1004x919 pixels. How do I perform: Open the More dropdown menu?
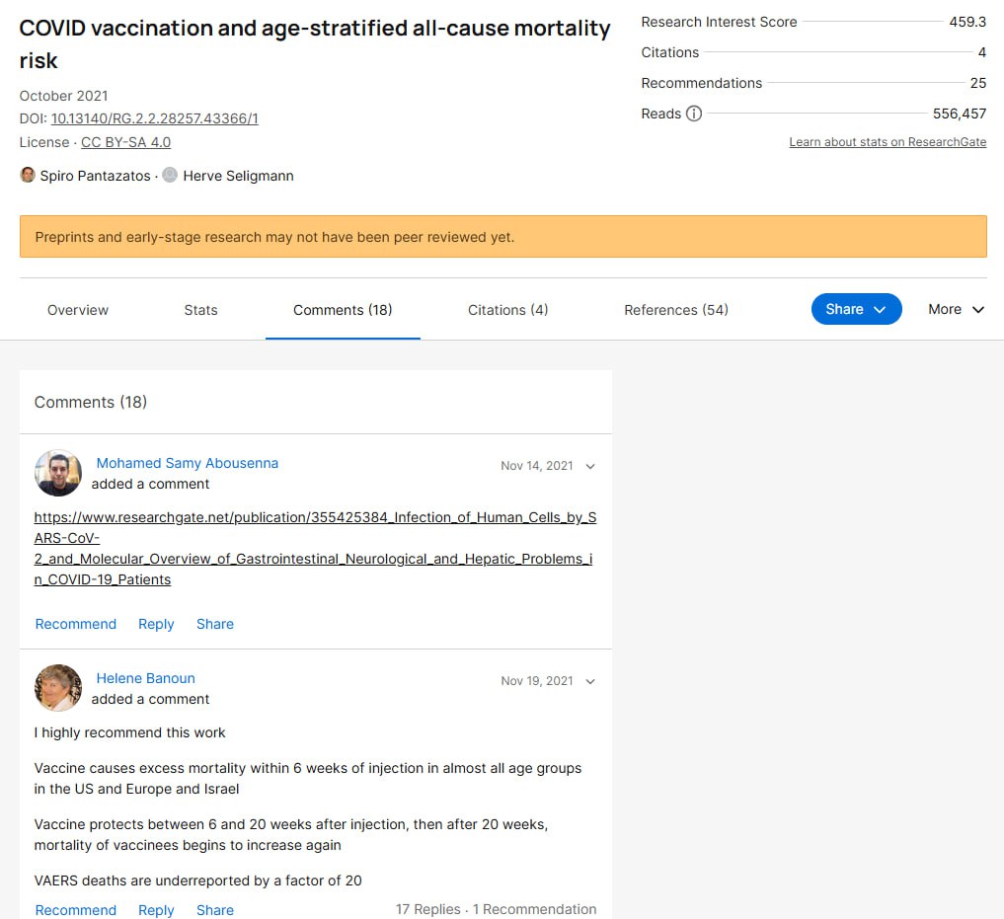pyautogui.click(x=956, y=309)
